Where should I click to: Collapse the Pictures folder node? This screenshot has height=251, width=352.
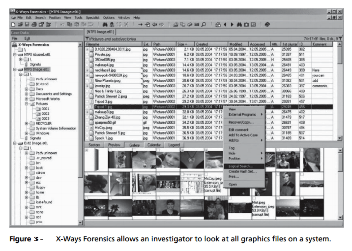[x=27, y=104]
